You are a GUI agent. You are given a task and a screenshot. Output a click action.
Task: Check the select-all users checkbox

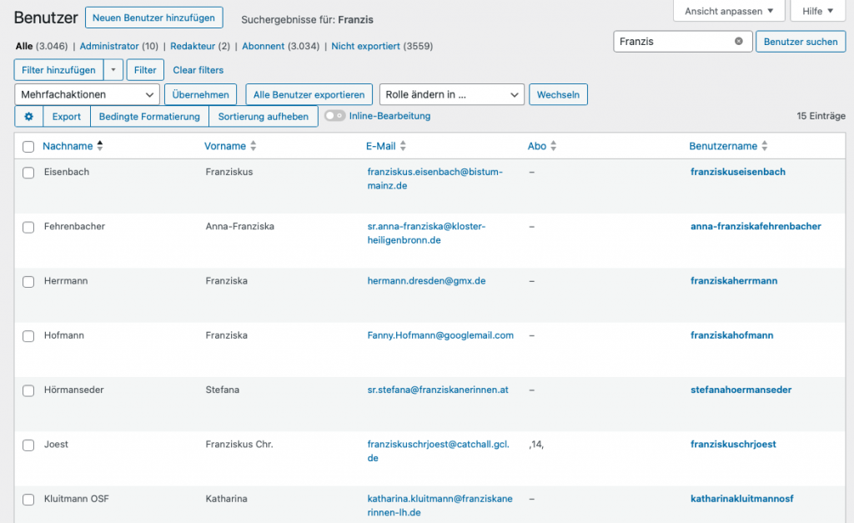coord(28,147)
